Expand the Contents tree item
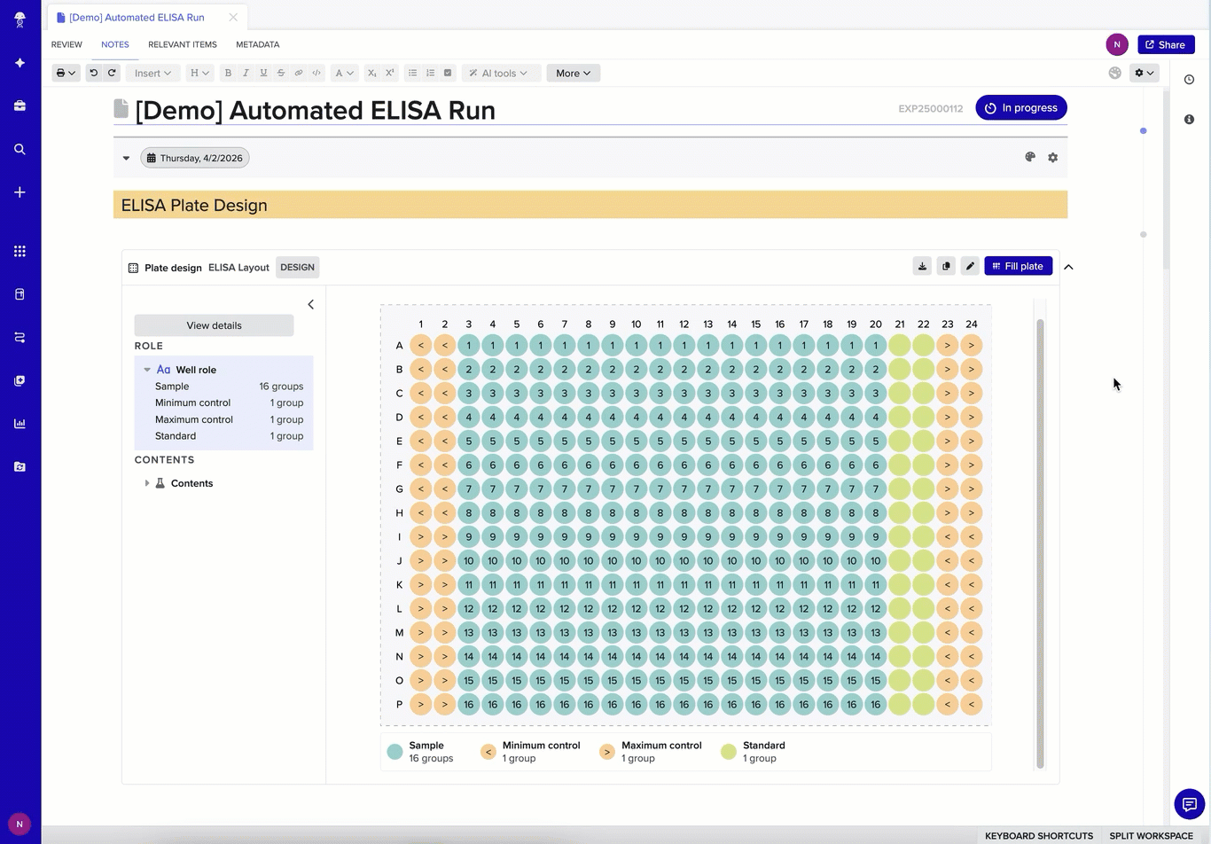This screenshot has width=1211, height=844. (147, 482)
